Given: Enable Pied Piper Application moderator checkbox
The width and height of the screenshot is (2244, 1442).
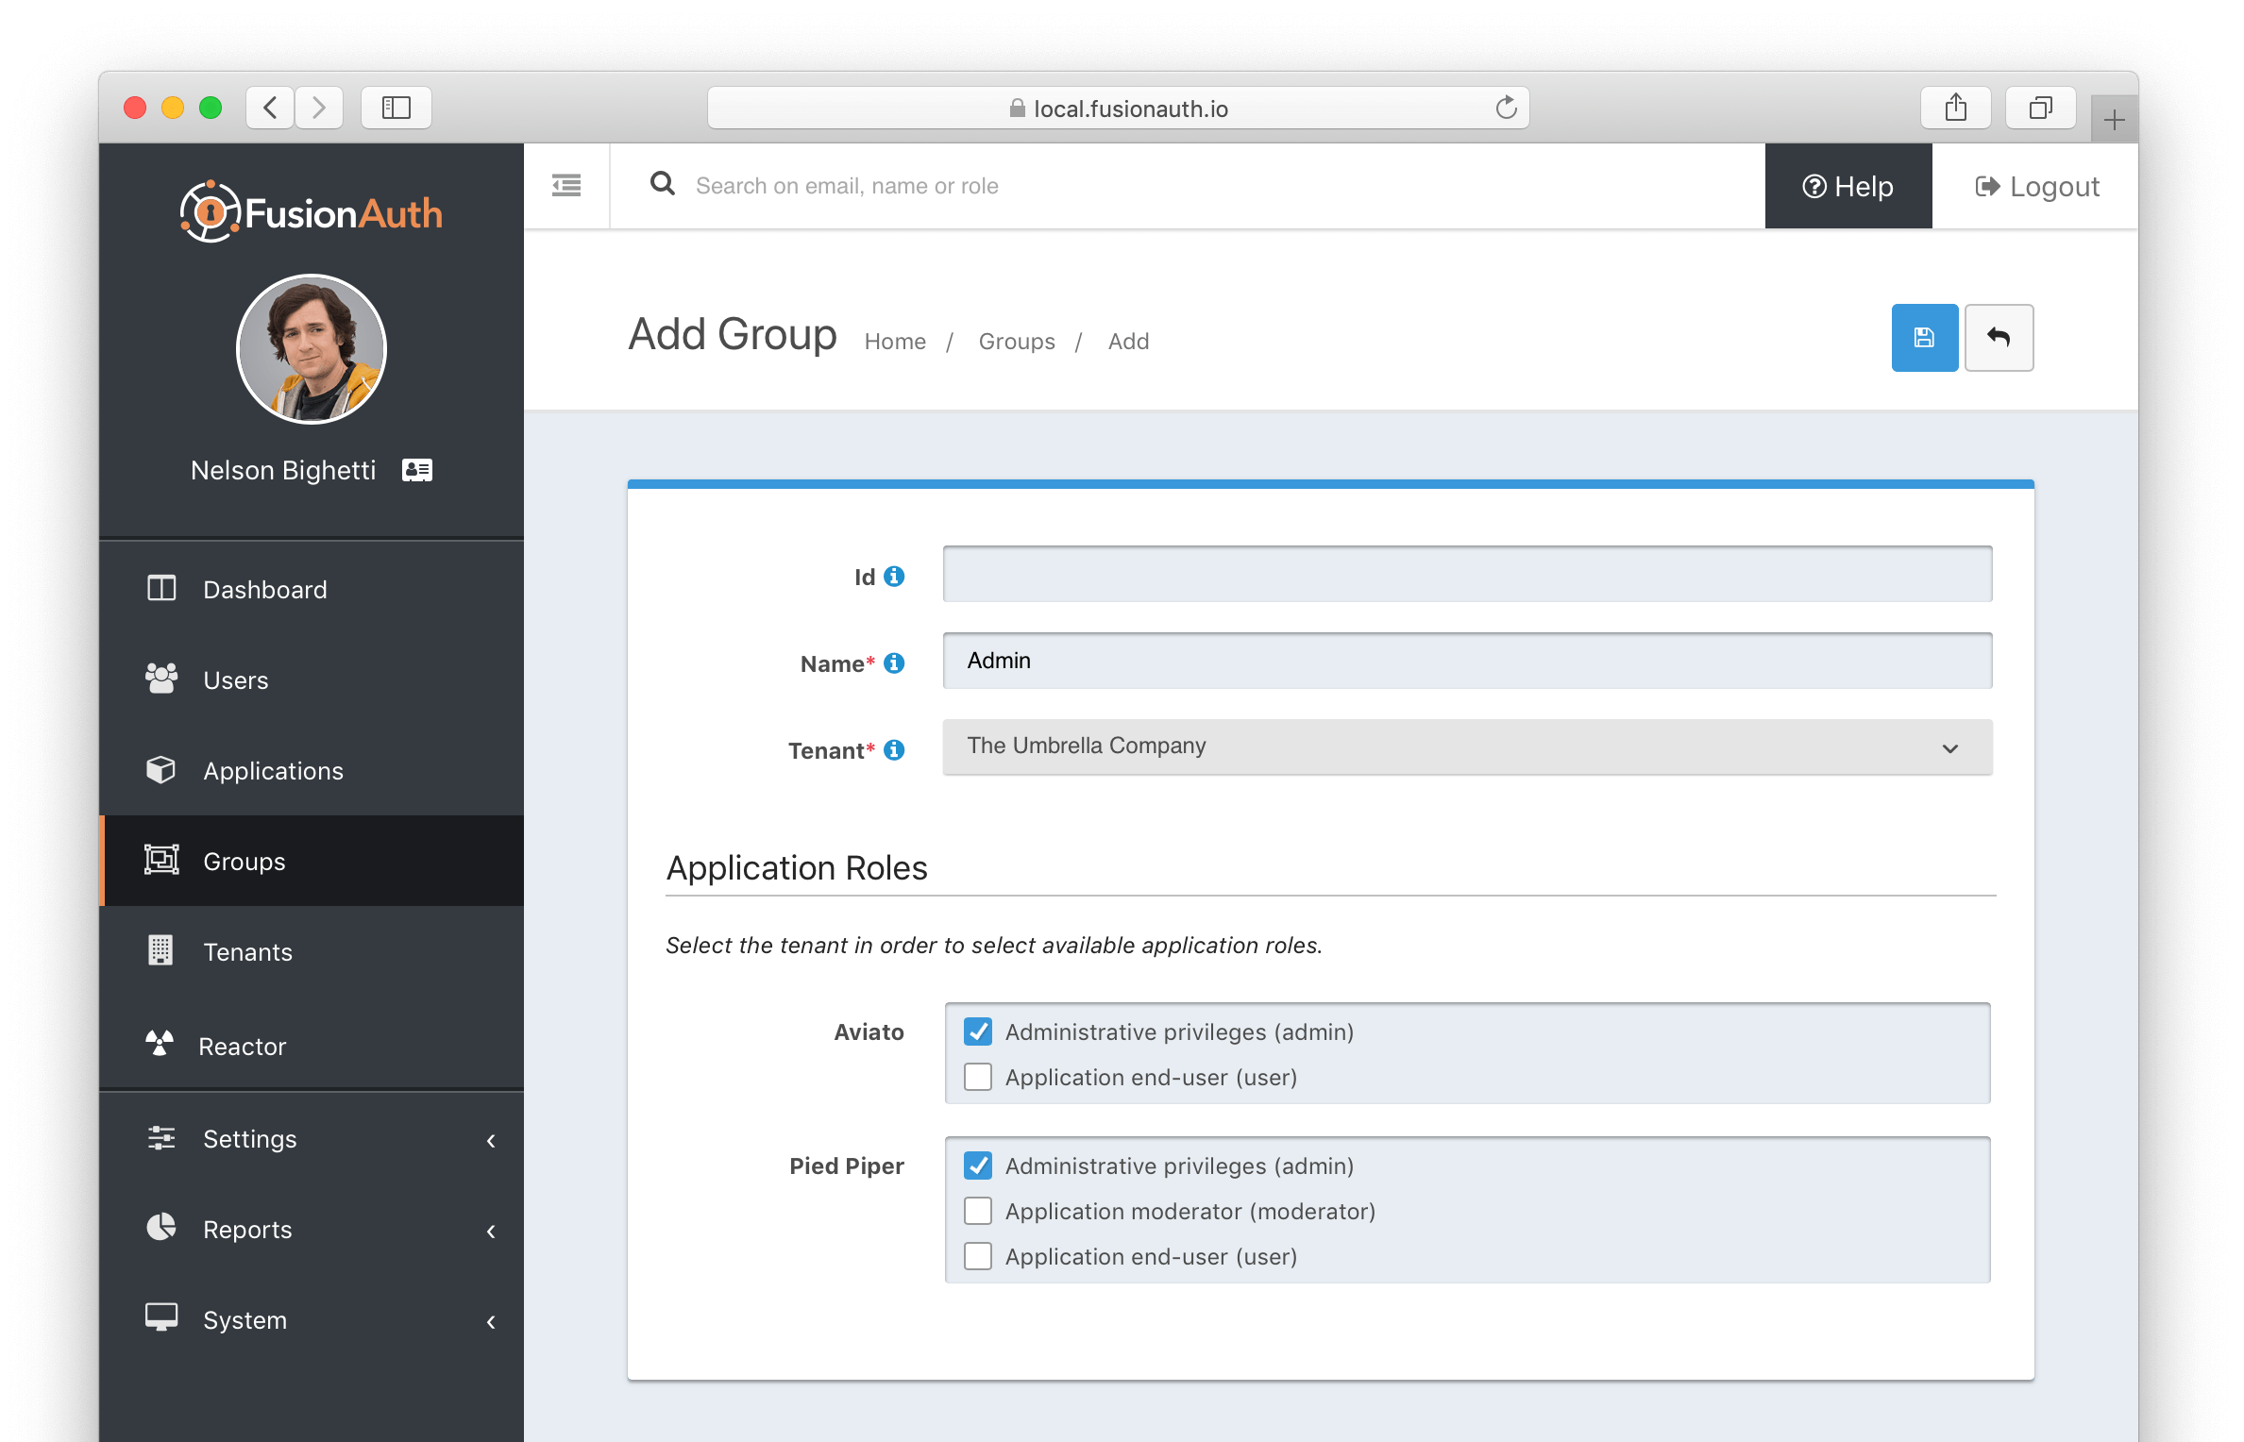Looking at the screenshot, I should coord(976,1210).
